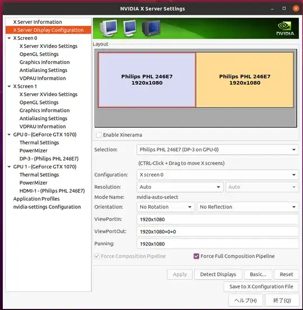Uncheck Force Full Composition Pipeline
303x310 pixels.
pos(196,256)
